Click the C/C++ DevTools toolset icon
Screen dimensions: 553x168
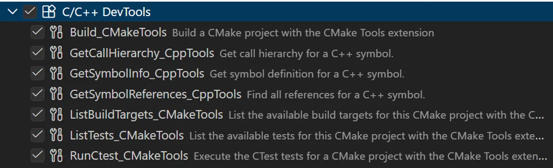coord(48,12)
